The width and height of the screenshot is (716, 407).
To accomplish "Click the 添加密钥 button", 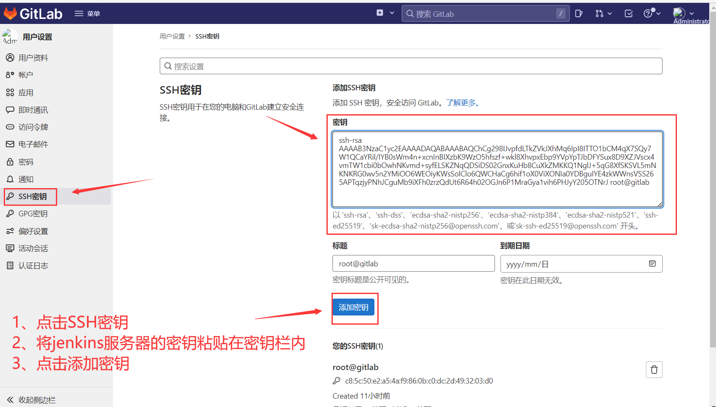I will pos(353,307).
